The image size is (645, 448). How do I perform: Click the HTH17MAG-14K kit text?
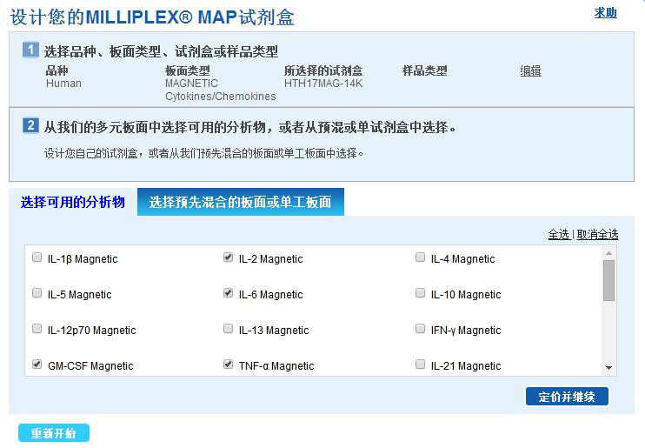pos(323,84)
